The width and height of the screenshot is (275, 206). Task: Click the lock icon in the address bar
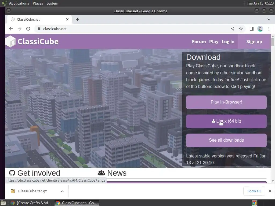pos(39,29)
